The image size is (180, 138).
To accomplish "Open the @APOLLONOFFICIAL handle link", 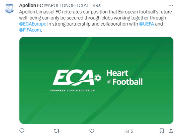I will click(x=67, y=5).
